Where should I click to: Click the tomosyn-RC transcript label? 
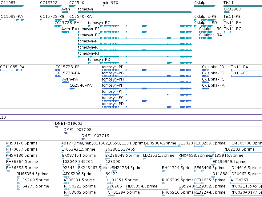(x=99, y=23)
